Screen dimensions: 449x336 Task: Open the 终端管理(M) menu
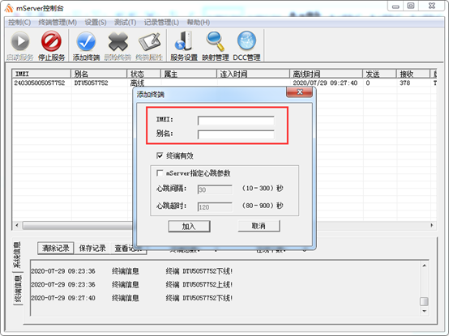tap(58, 23)
